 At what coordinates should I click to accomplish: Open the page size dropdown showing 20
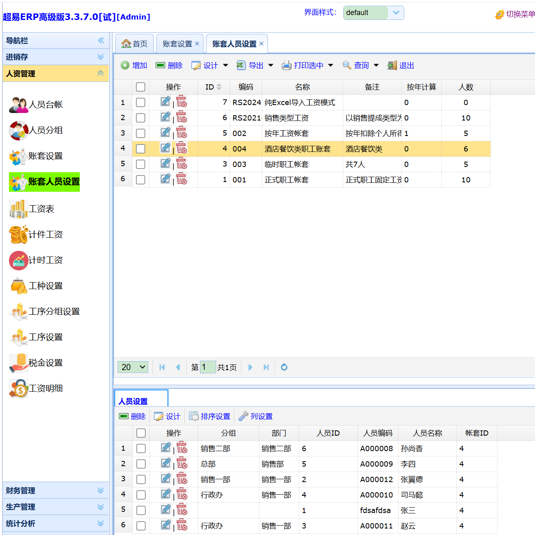[x=133, y=367]
